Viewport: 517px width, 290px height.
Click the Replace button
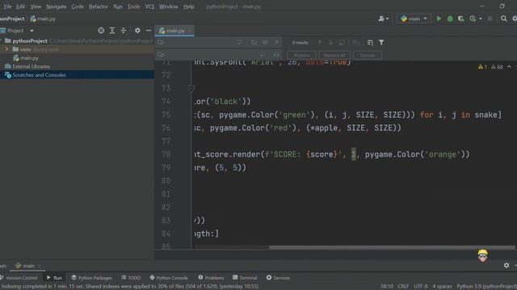point(301,56)
